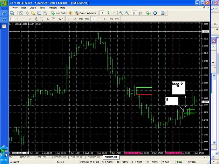The image size is (219, 164).
Task: Open the Help menu
Action: tap(63, 8)
